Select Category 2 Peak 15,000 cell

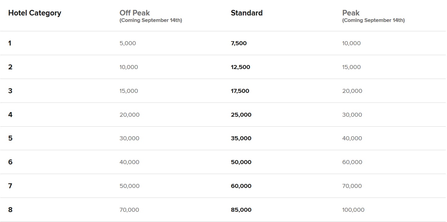point(351,67)
